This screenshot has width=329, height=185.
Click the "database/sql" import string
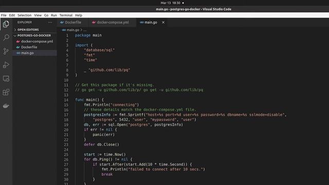coord(99,50)
